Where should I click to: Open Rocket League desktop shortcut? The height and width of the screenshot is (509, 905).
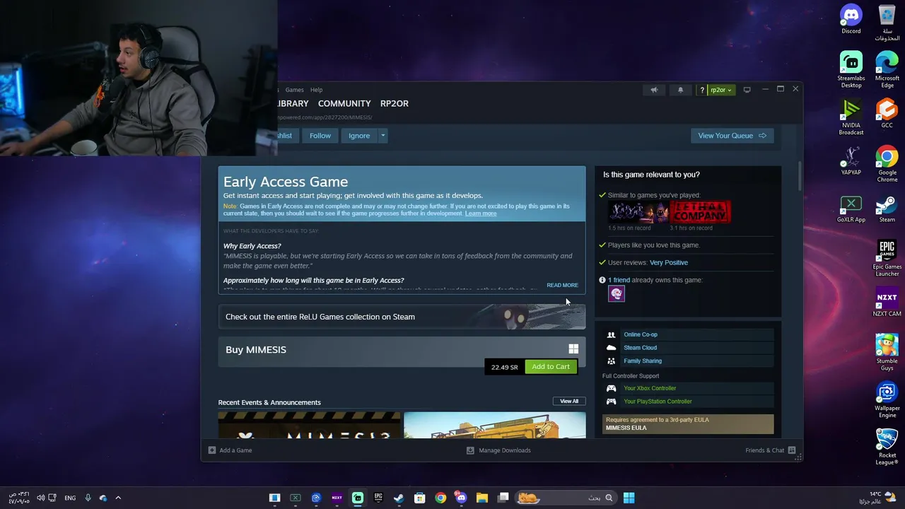pos(887,447)
